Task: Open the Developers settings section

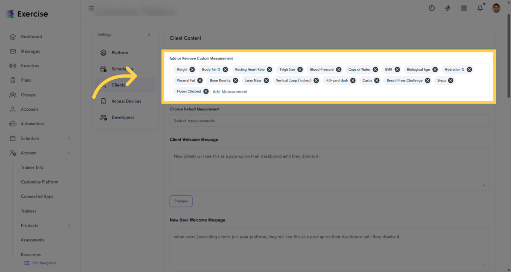Action: [123, 117]
